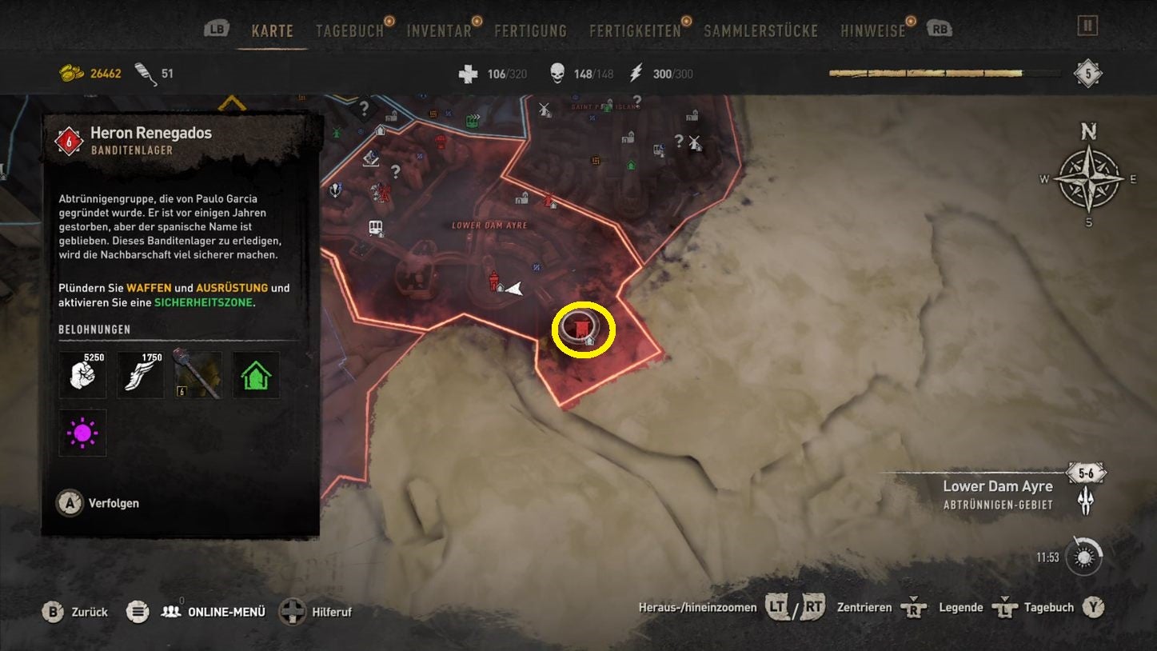Click the experience progress bar at top
Image resolution: width=1157 pixels, height=651 pixels.
[945, 74]
